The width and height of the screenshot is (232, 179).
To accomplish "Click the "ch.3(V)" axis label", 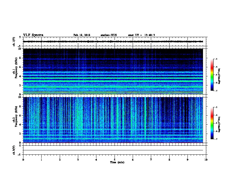I will 14,150.
